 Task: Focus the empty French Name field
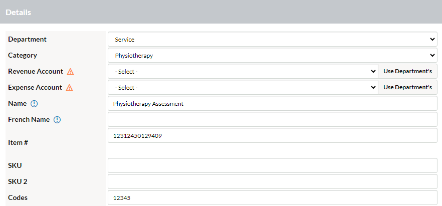(x=272, y=119)
